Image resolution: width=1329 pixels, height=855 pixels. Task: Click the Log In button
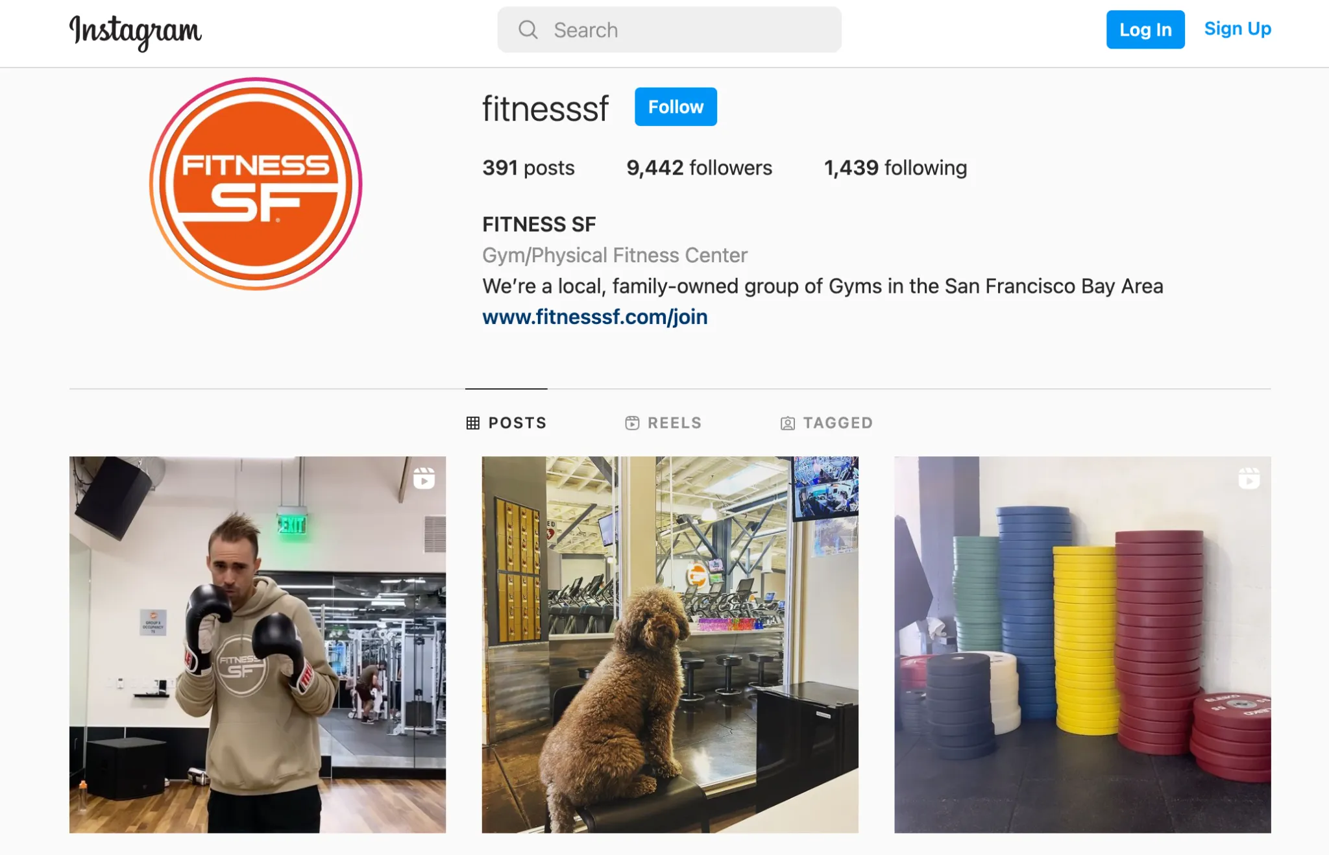coord(1145,30)
